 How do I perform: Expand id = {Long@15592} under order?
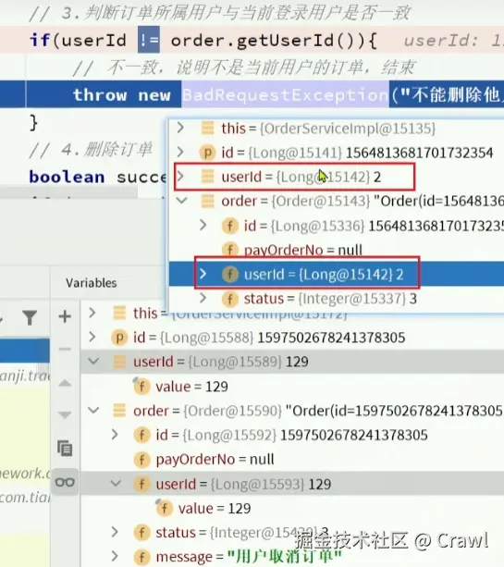(x=115, y=435)
